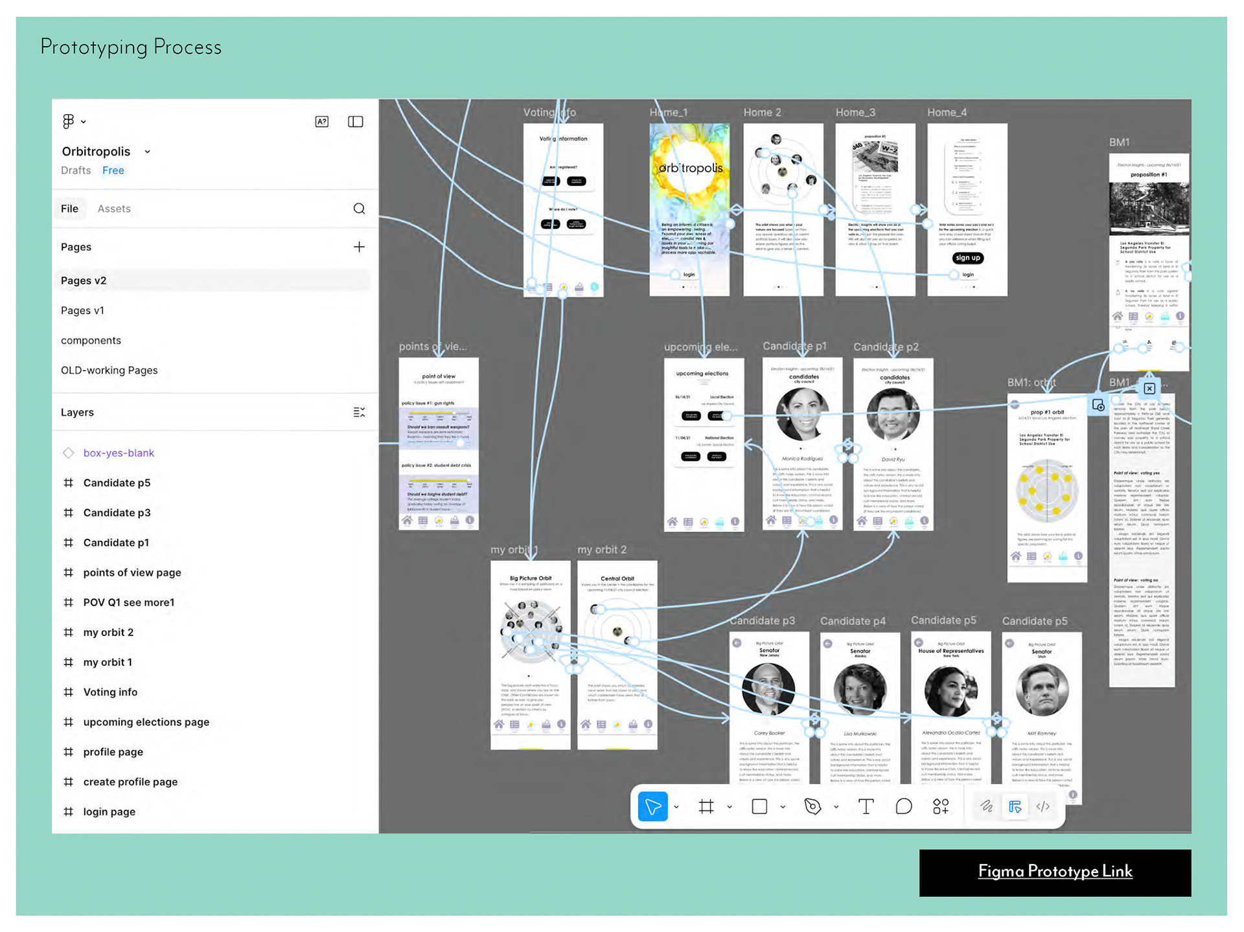The width and height of the screenshot is (1244, 932).
Task: Select the Move tool in toolbar
Action: (652, 806)
